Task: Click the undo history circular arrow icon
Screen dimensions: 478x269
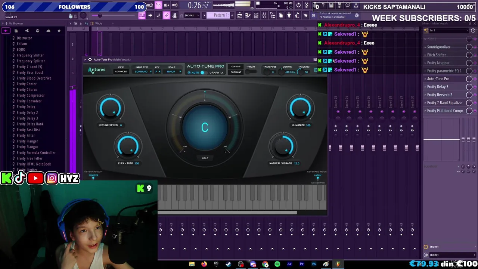Action: tap(298, 5)
